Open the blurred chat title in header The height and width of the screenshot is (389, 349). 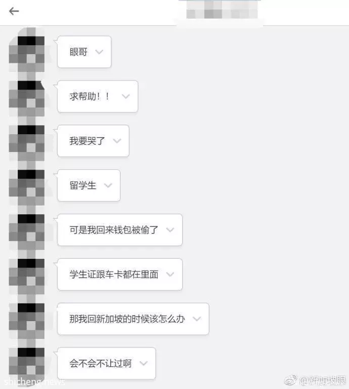click(222, 10)
